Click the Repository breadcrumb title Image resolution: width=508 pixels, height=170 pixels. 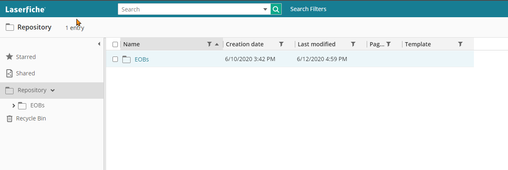(34, 27)
